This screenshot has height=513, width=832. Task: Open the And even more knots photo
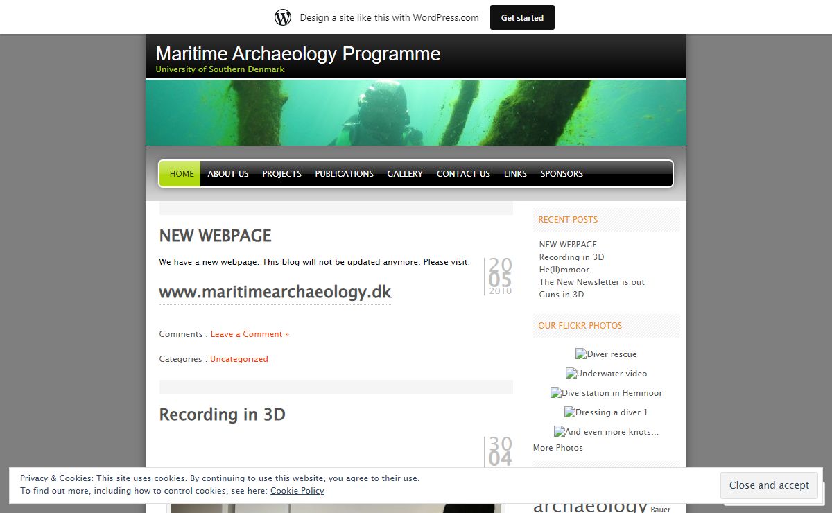pyautogui.click(x=606, y=432)
